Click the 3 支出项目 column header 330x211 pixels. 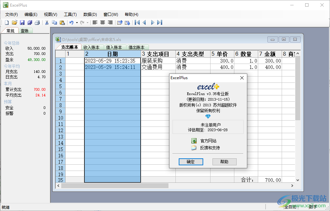click(158, 54)
